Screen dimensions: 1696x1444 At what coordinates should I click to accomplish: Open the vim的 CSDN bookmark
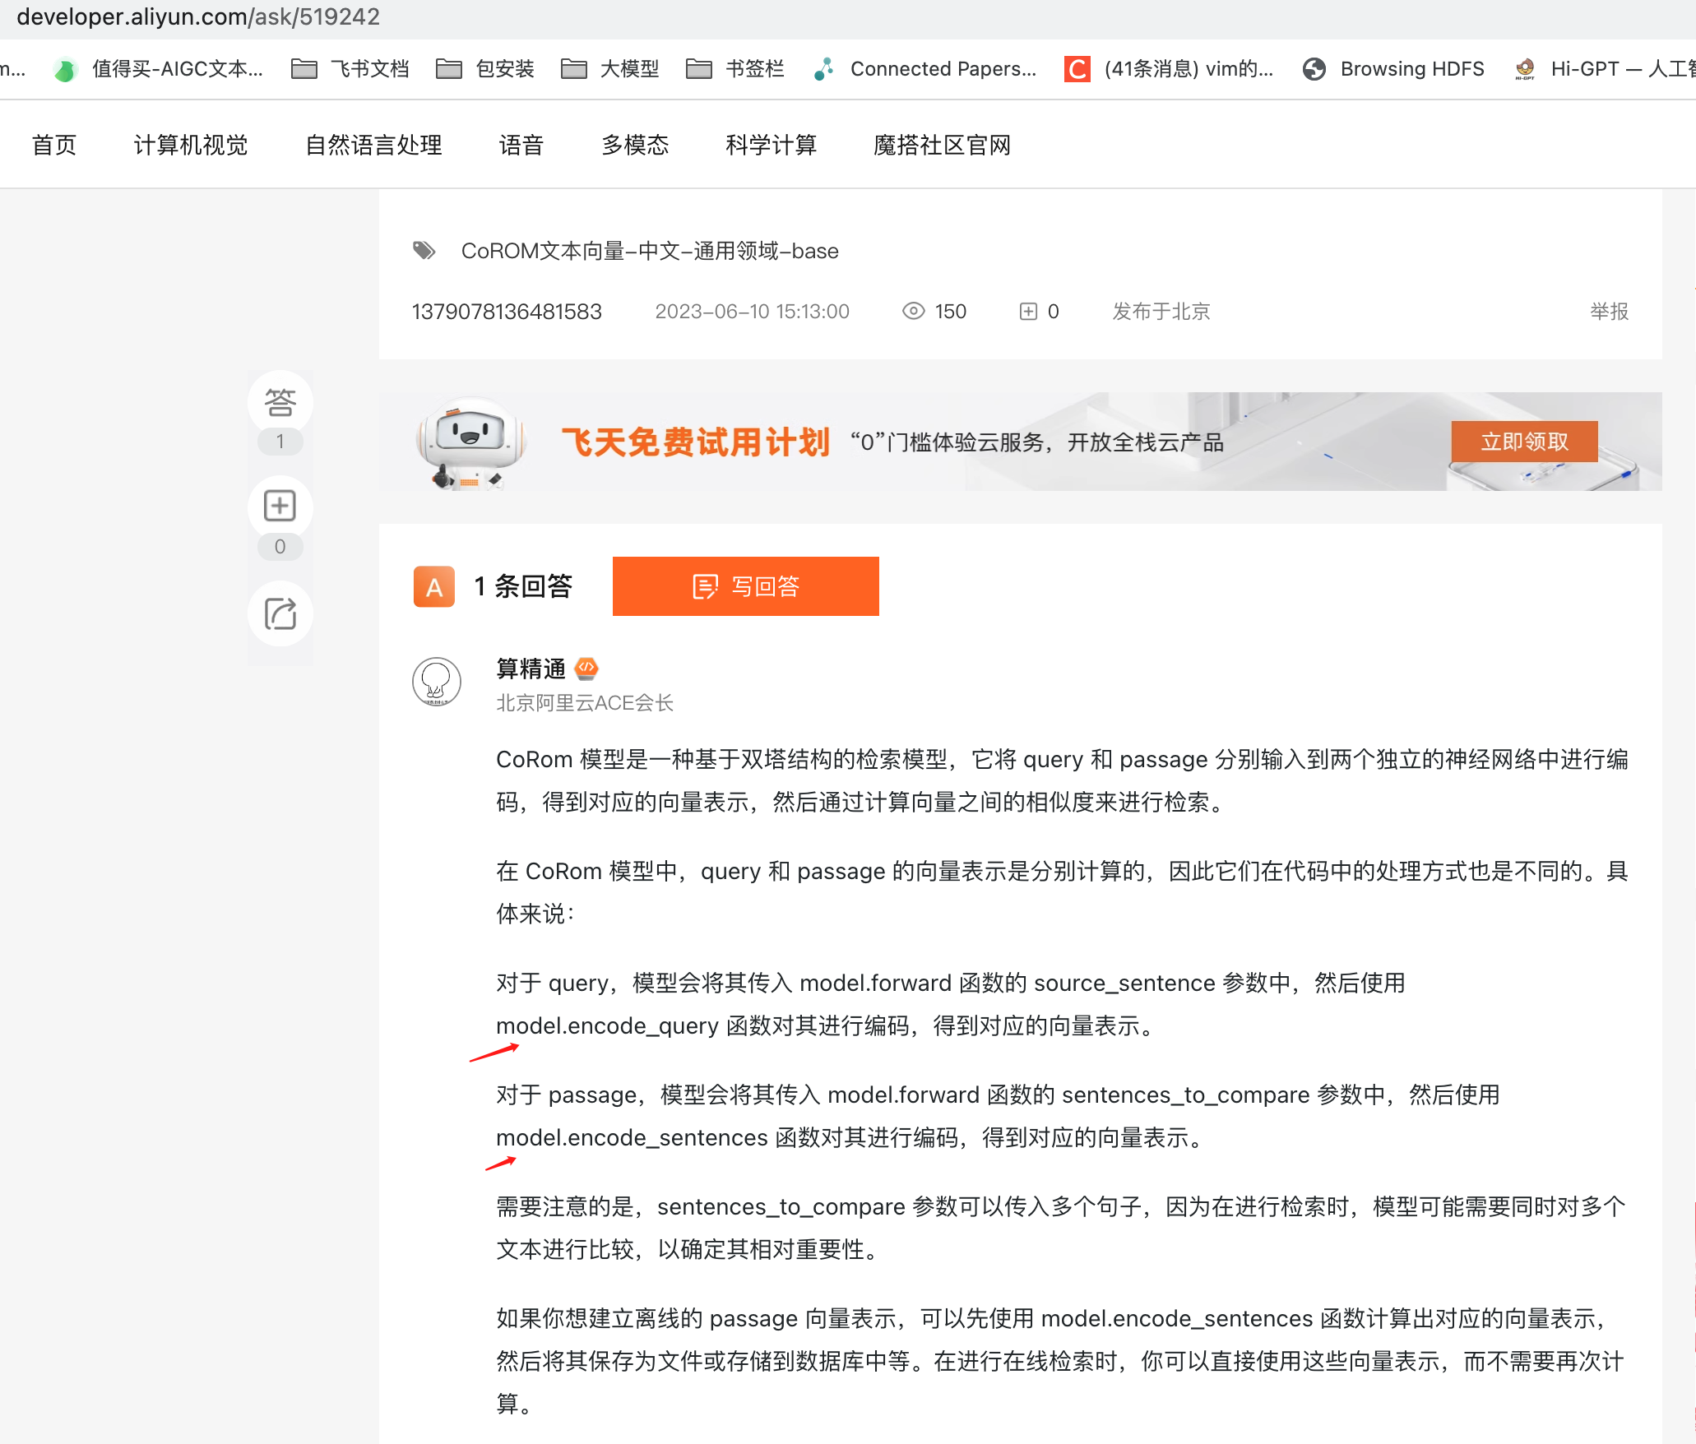click(x=1170, y=69)
